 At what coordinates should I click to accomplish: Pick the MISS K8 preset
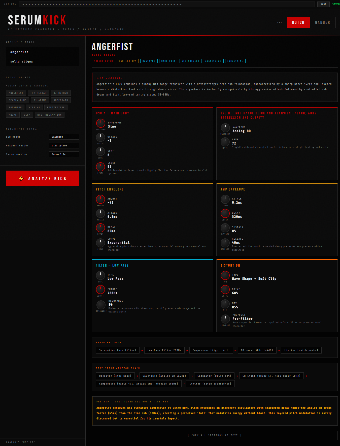tap(34, 108)
